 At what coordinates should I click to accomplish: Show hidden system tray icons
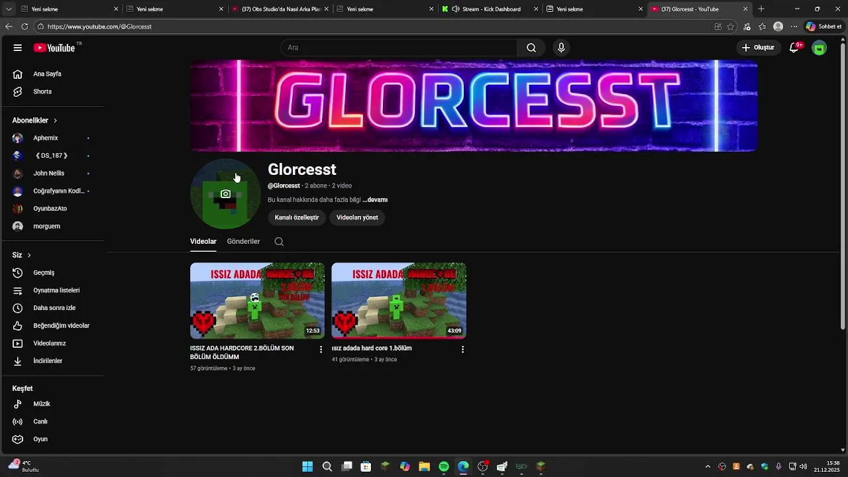point(708,466)
